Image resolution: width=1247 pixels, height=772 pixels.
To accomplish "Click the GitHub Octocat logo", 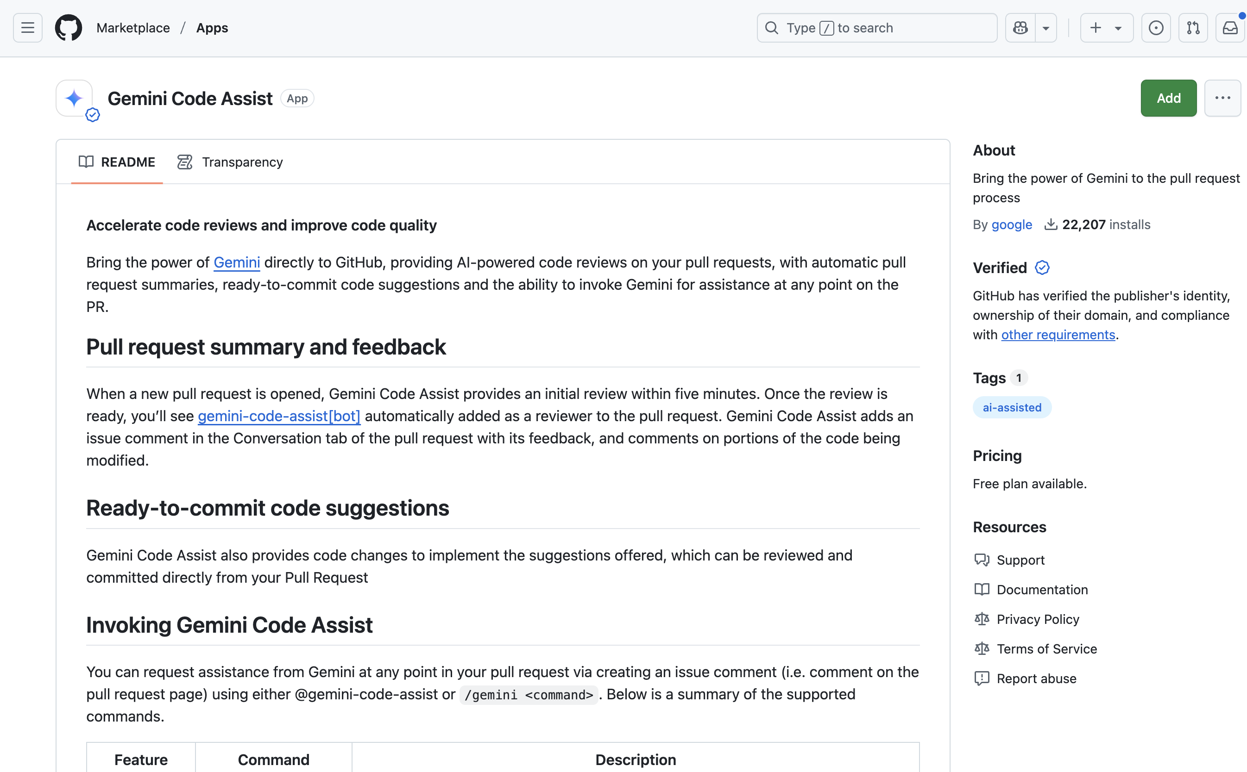I will click(69, 28).
